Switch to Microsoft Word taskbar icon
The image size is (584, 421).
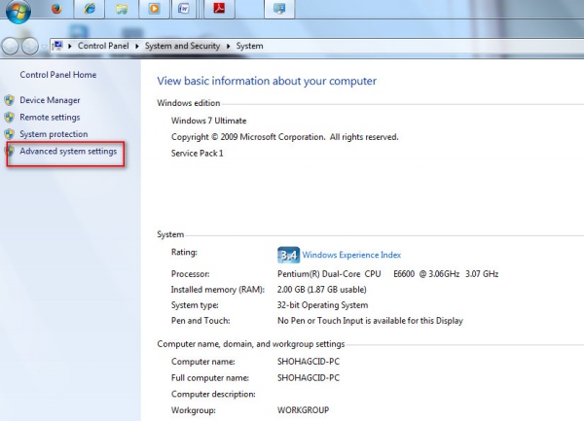183,9
